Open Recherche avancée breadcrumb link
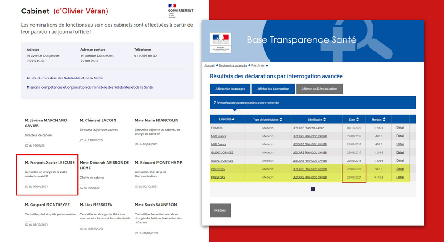444x242 pixels. 233,66
